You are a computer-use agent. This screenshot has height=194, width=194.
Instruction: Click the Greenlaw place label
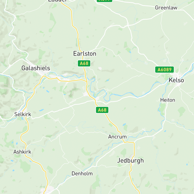[x=166, y=8]
